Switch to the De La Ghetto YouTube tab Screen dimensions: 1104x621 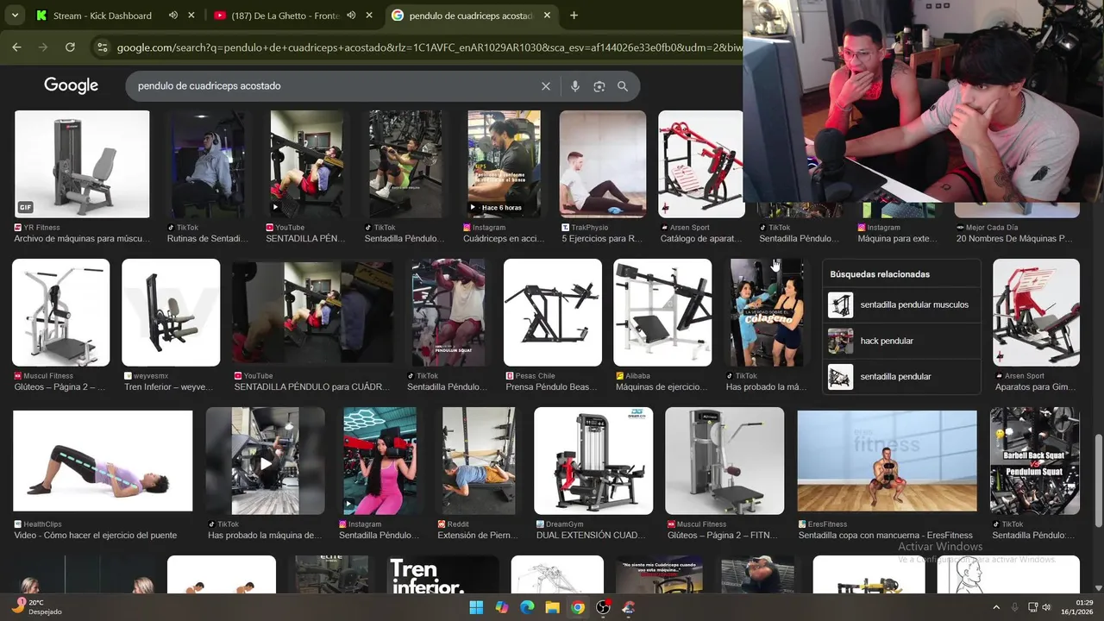[x=285, y=16]
